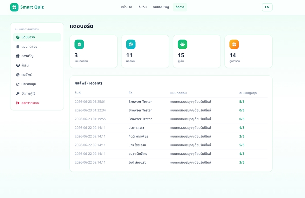
Task: Open ผลลัพธ์ sidebar link
Action: 37,74
